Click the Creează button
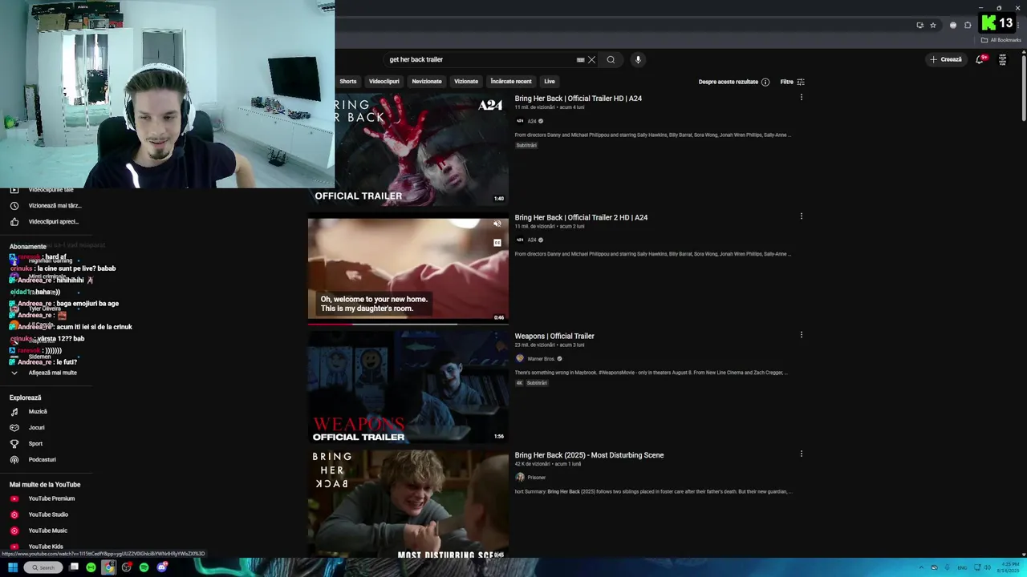This screenshot has height=577, width=1027. (945, 59)
